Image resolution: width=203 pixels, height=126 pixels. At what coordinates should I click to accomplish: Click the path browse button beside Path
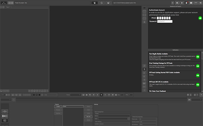(129, 119)
